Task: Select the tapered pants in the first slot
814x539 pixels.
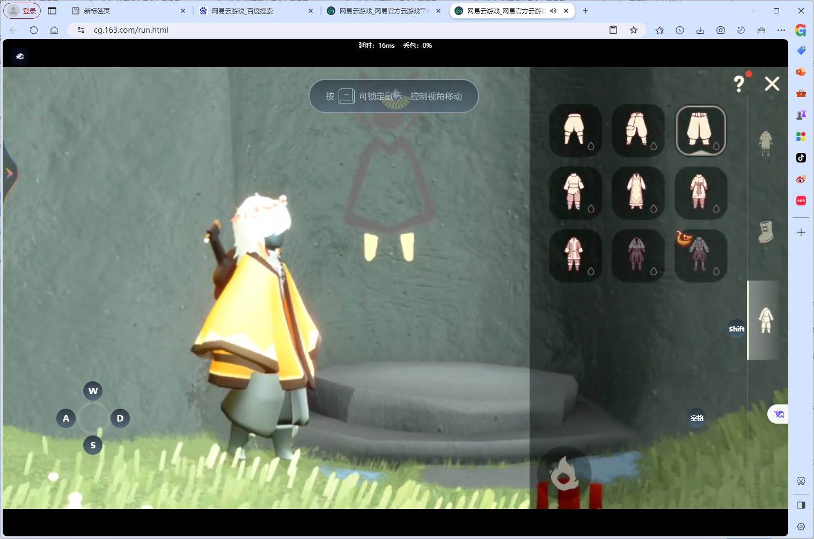Action: (575, 130)
